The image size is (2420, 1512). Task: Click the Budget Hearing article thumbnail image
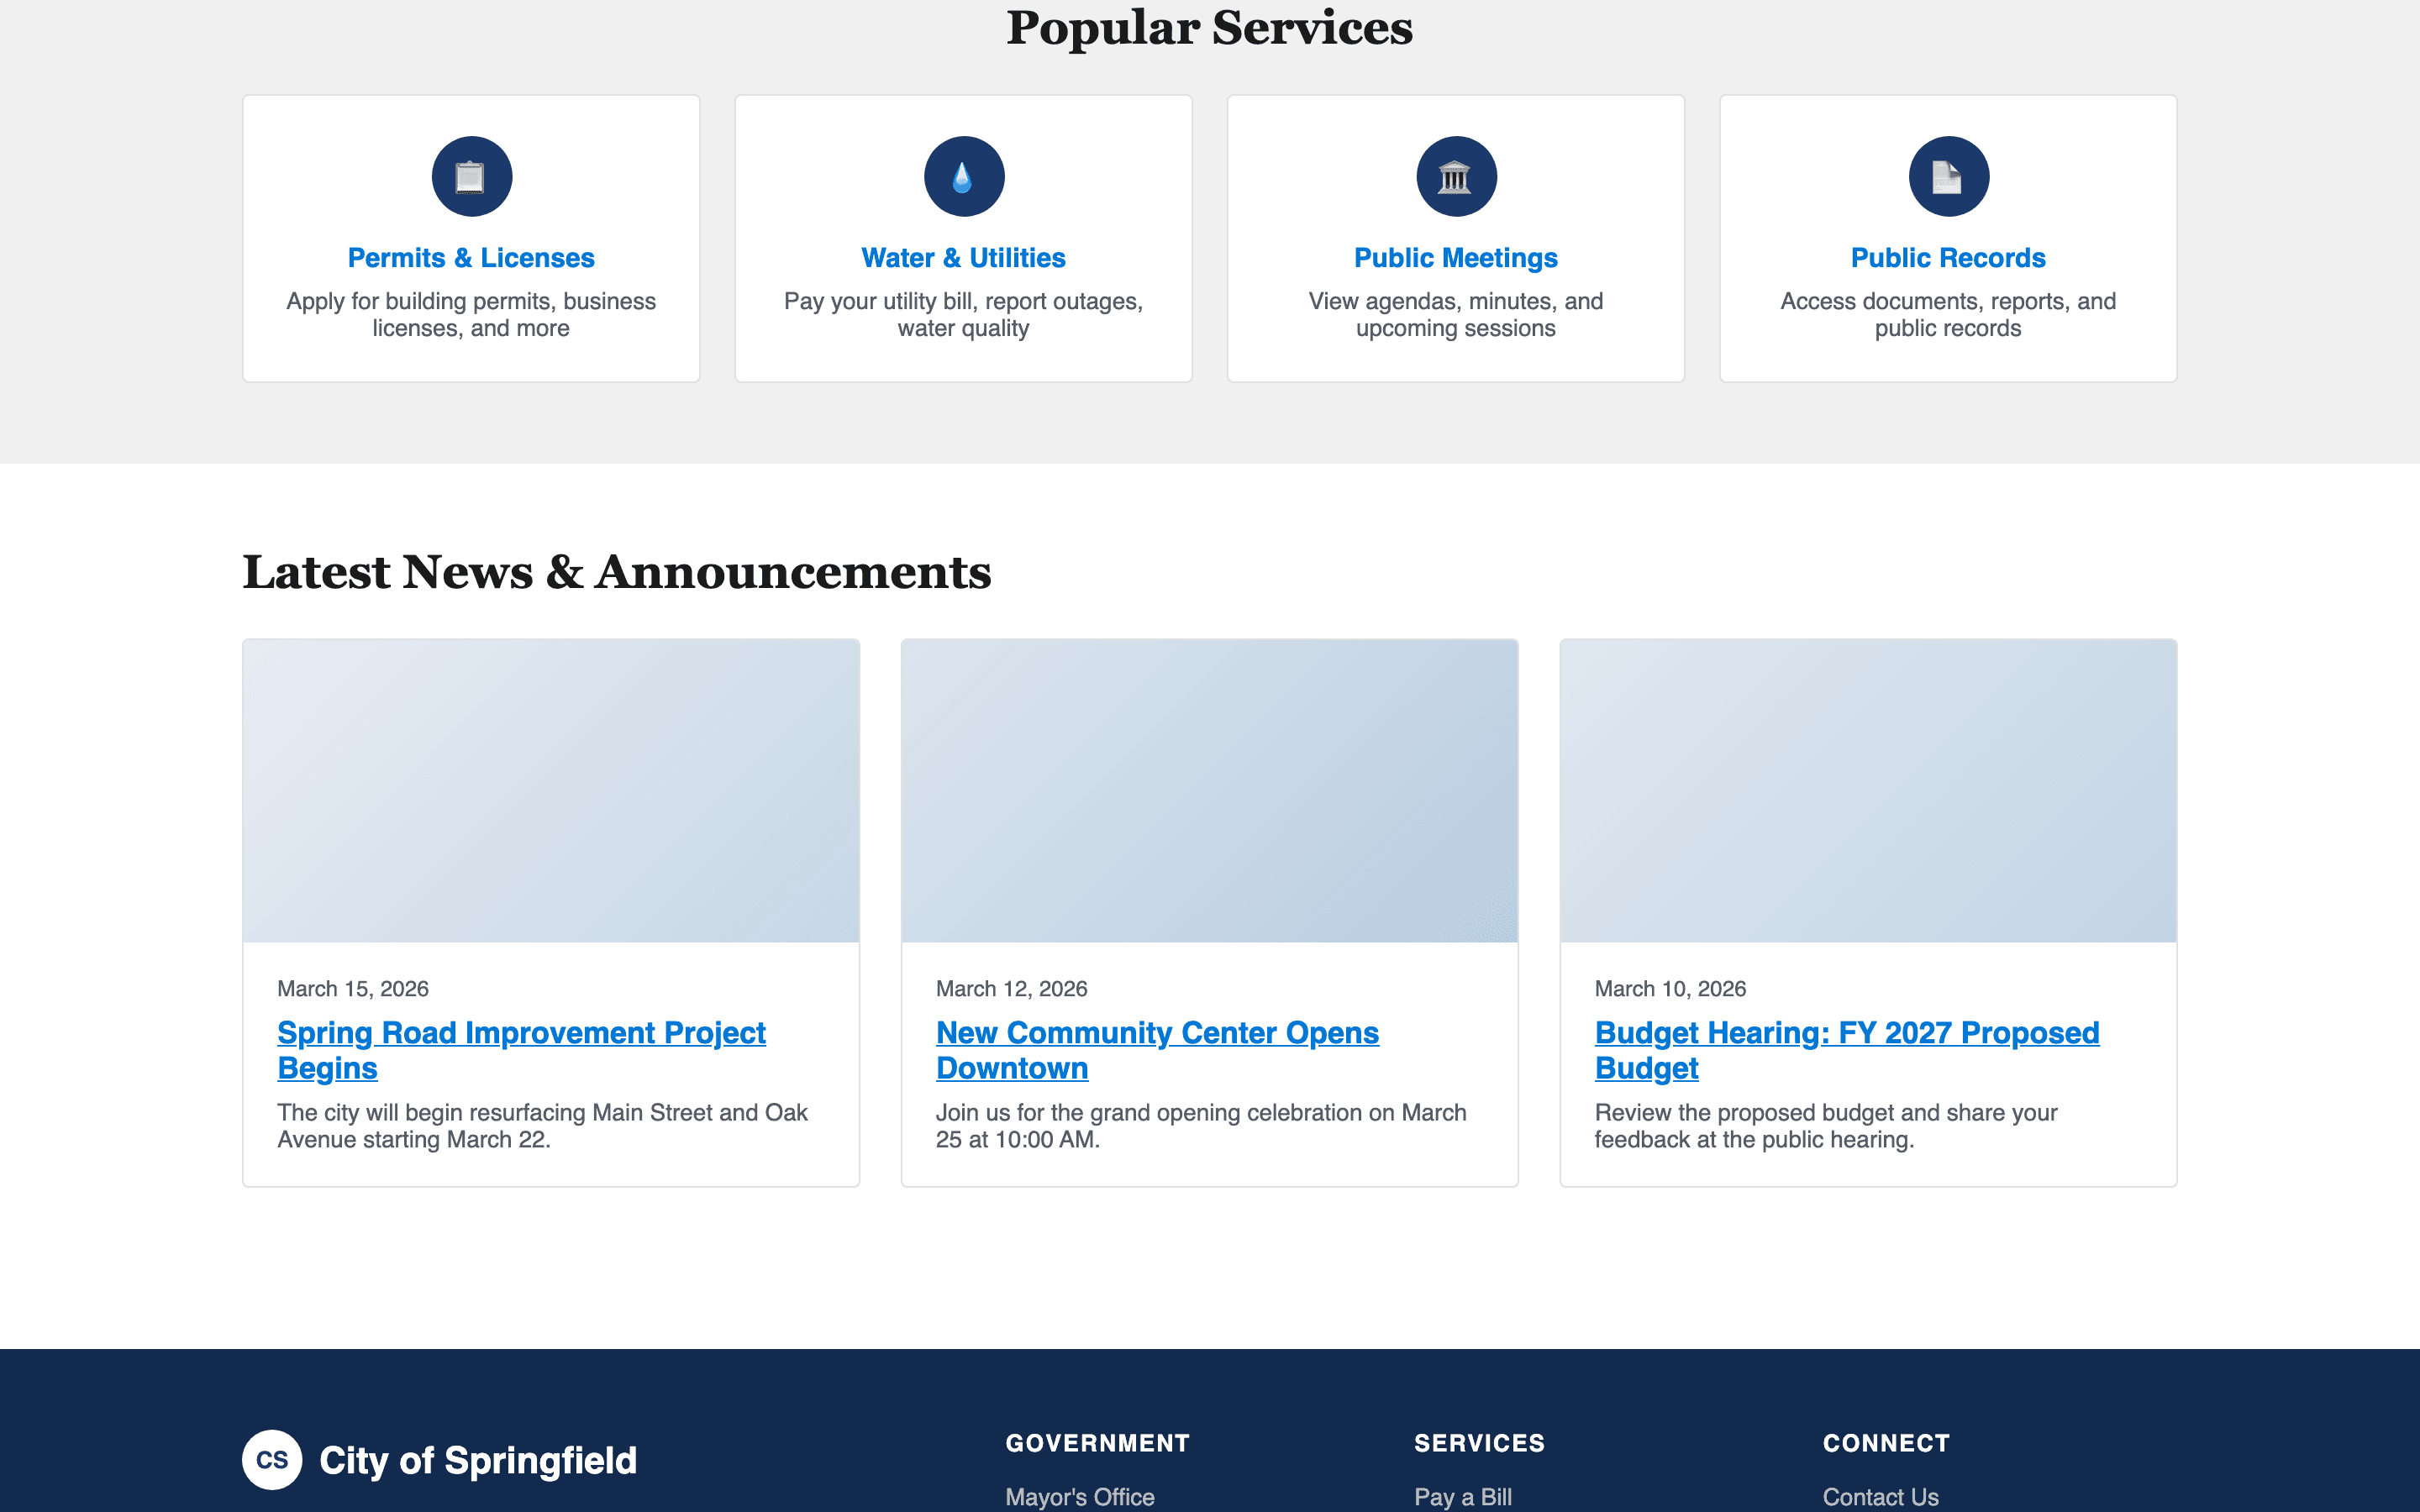pos(1866,790)
